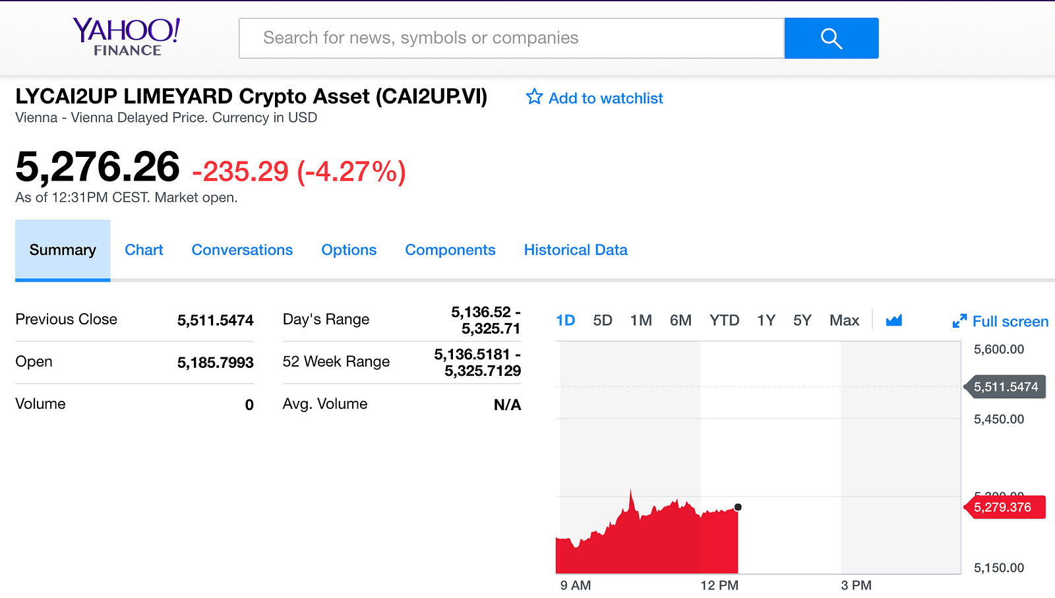Switch chart to 6M range
Viewport: 1055px width, 598px height.
[680, 320]
